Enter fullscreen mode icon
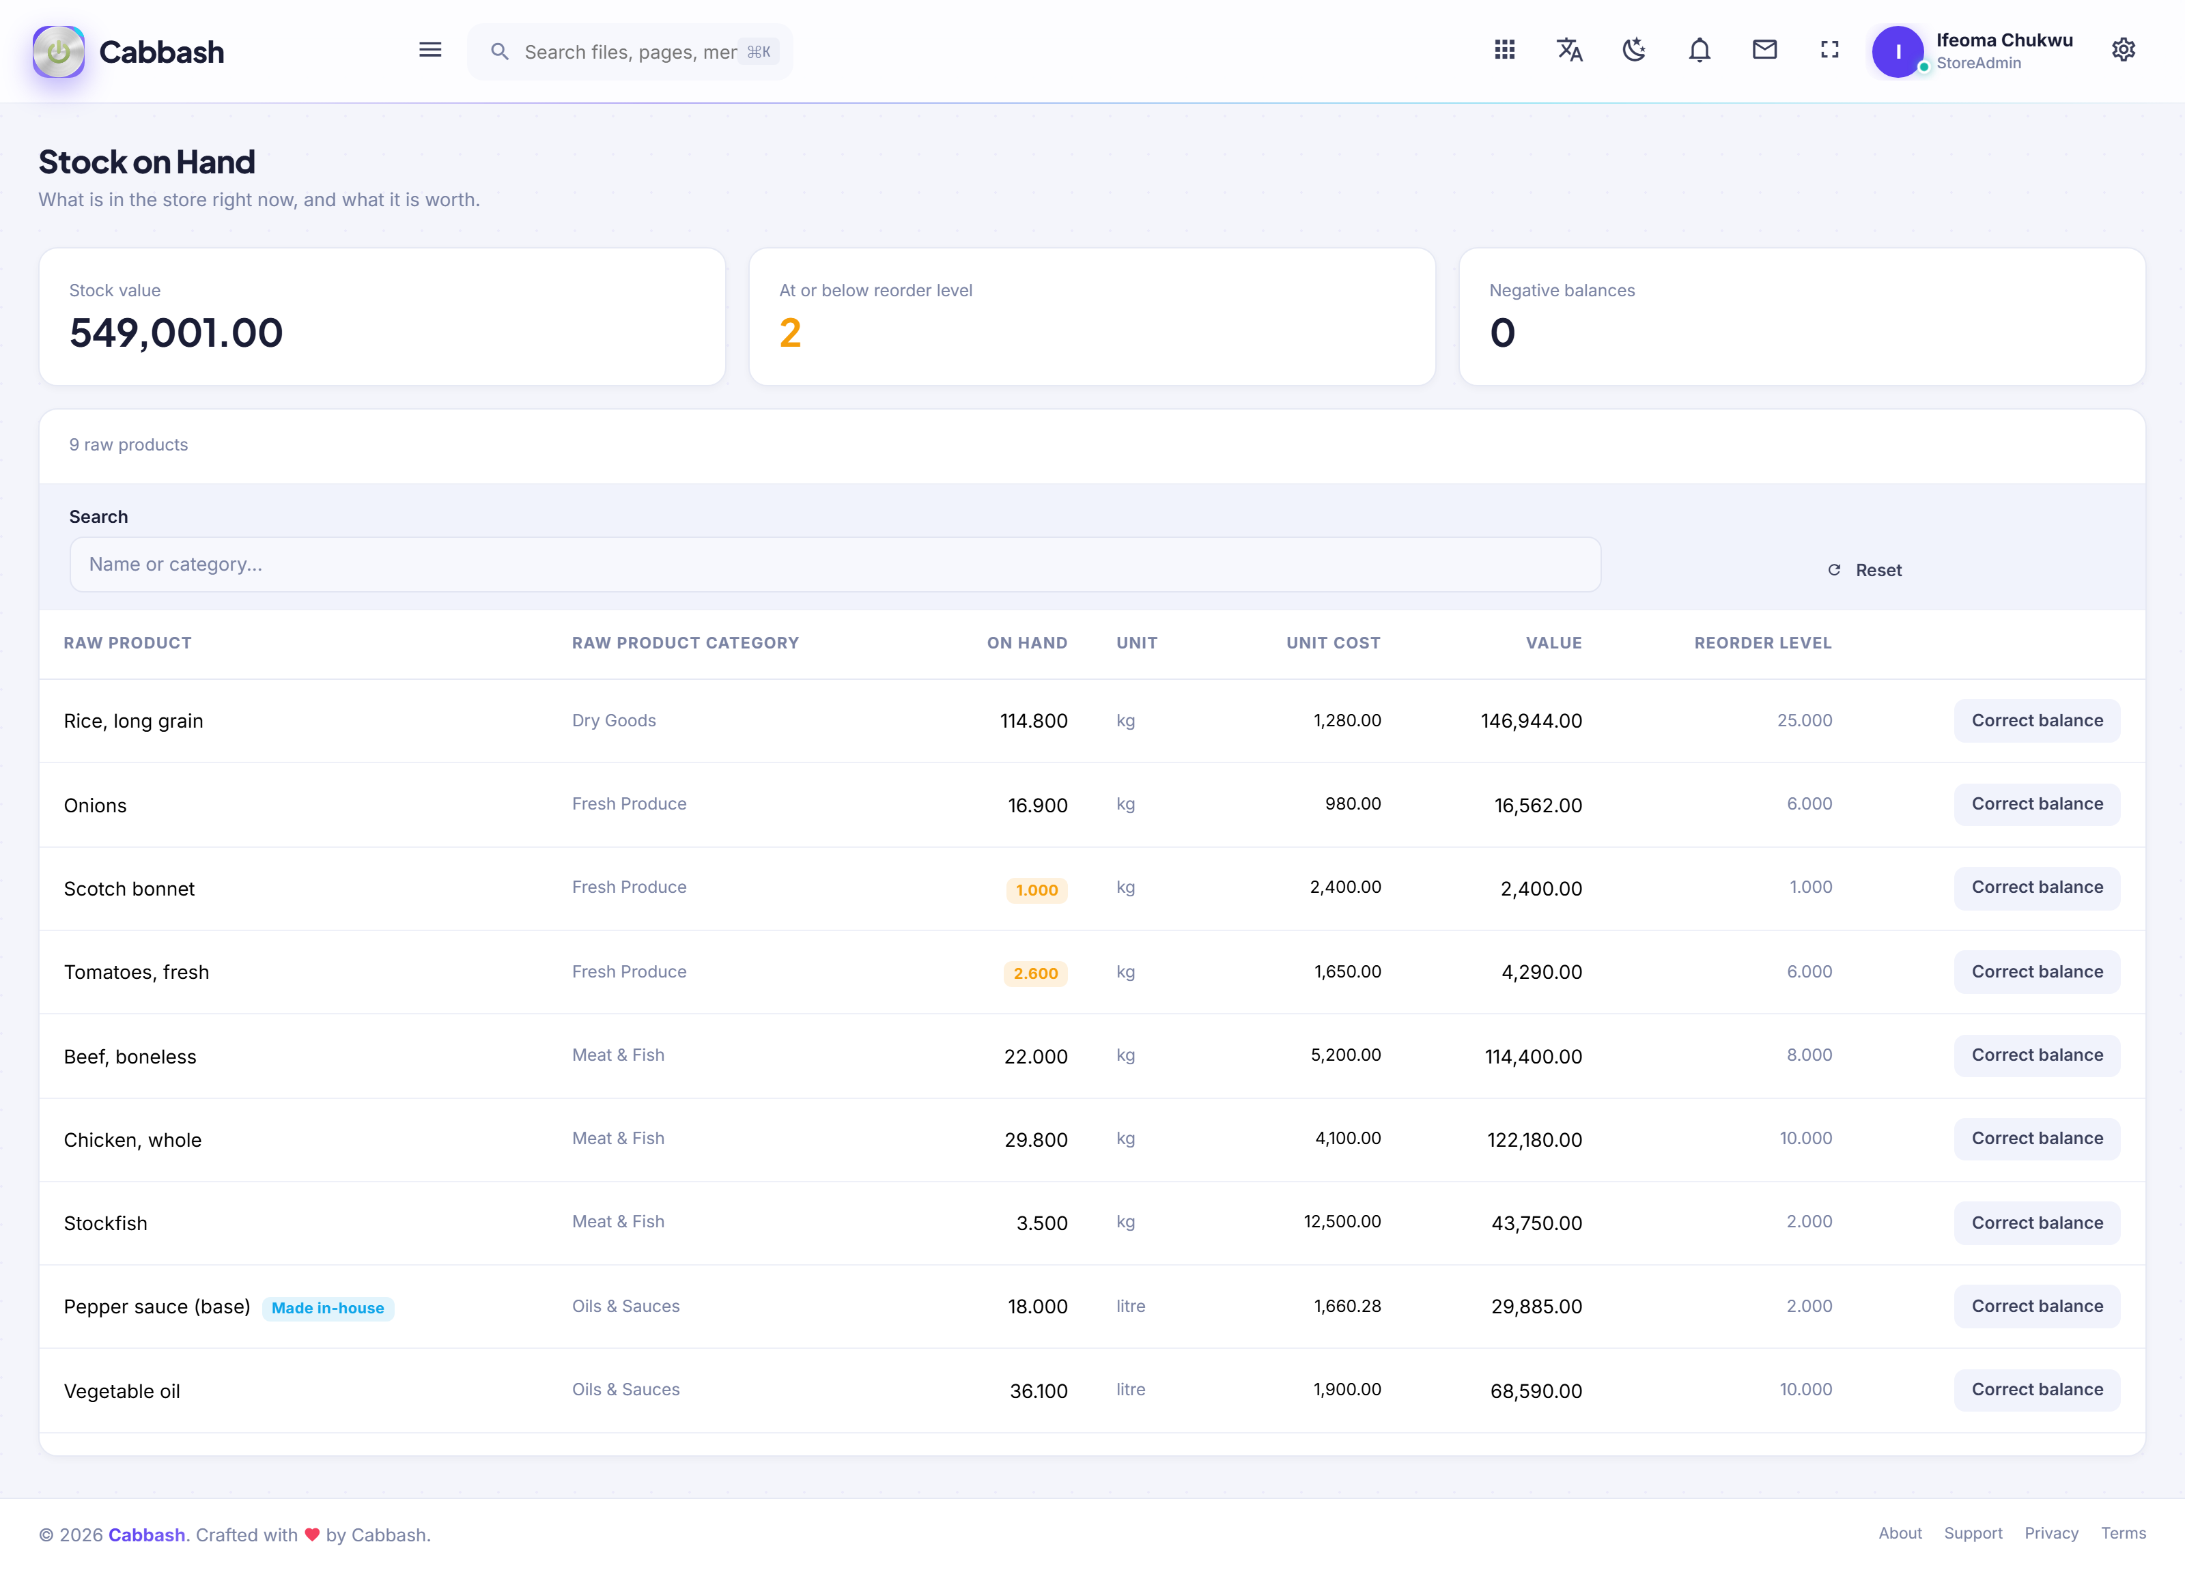This screenshot has height=1570, width=2185. pos(1829,50)
